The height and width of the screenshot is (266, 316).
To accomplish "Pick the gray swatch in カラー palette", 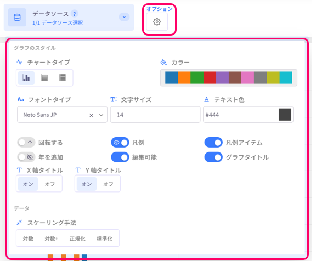I will pyautogui.click(x=261, y=77).
